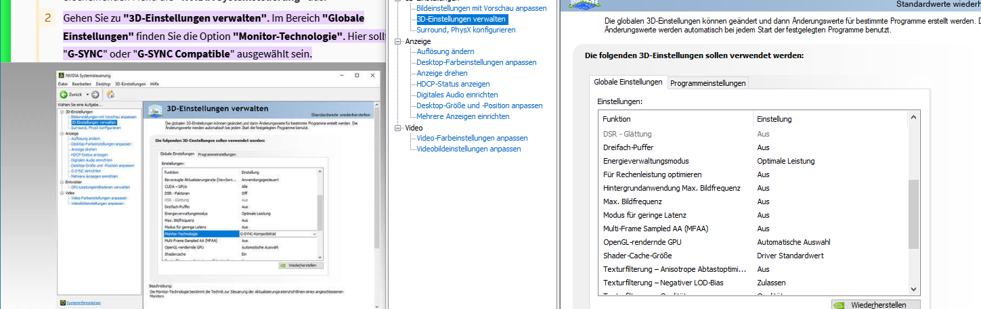Select the large Multi-Frame Sampled AA (MFAA) row
Screen dimensions: 981x309
coord(753,229)
